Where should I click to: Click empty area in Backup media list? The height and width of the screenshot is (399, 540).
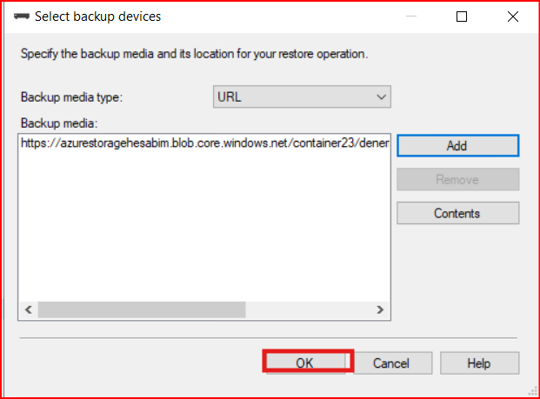[204, 226]
